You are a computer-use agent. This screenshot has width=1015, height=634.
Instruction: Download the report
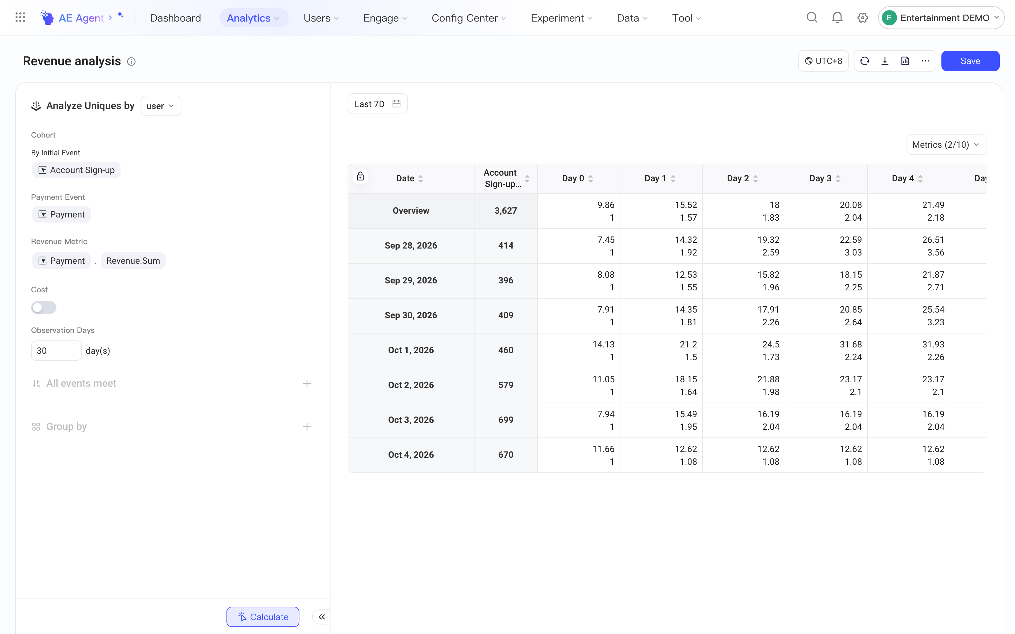[x=885, y=61]
